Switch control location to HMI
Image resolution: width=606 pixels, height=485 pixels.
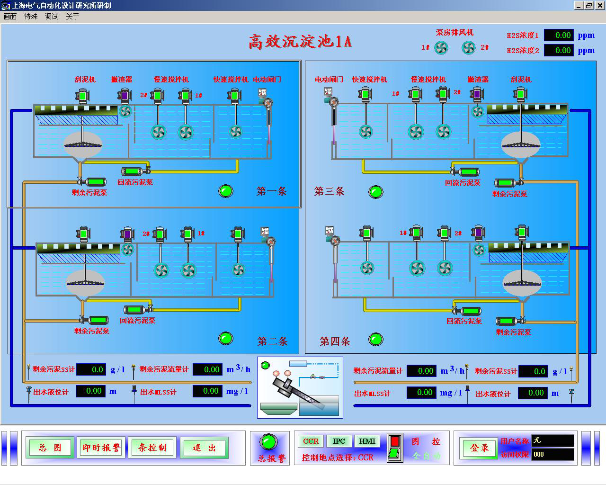tap(367, 441)
